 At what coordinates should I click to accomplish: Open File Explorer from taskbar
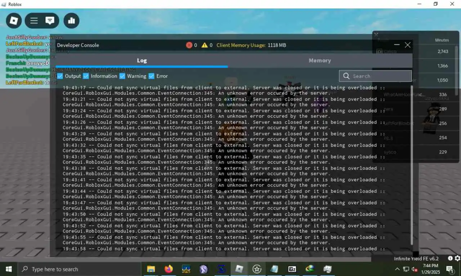click(151, 269)
